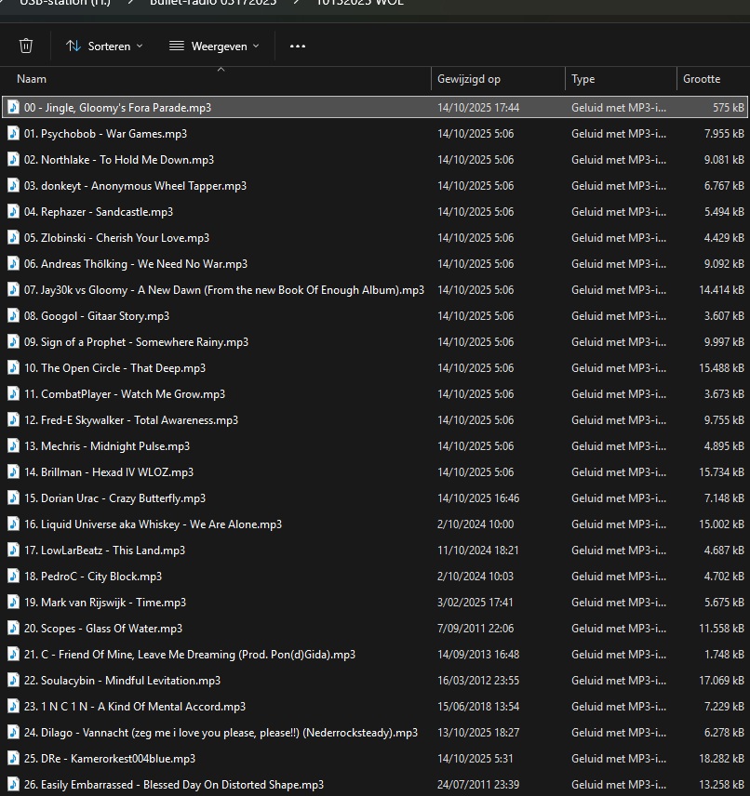Select 14. Brillman - Hexad IV WLOZ.mp3
The width and height of the screenshot is (750, 796).
tap(109, 472)
